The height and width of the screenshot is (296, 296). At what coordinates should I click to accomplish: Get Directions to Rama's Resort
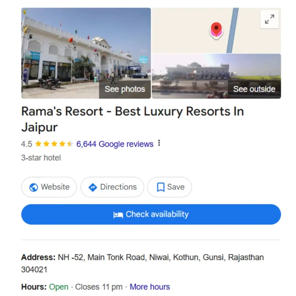(112, 187)
